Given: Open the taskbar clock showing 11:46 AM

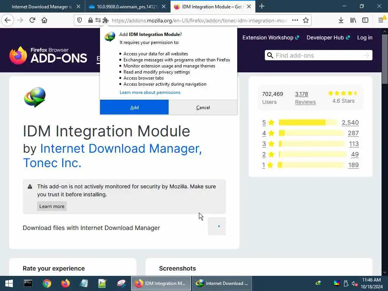Looking at the screenshot, I should click(371, 283).
